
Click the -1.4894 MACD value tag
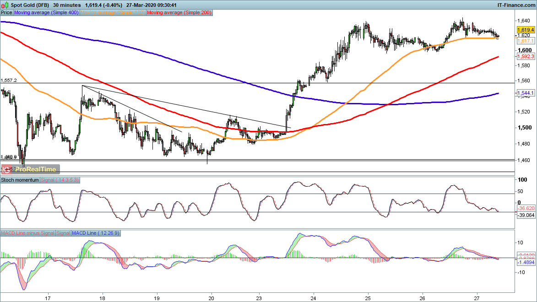click(526, 262)
